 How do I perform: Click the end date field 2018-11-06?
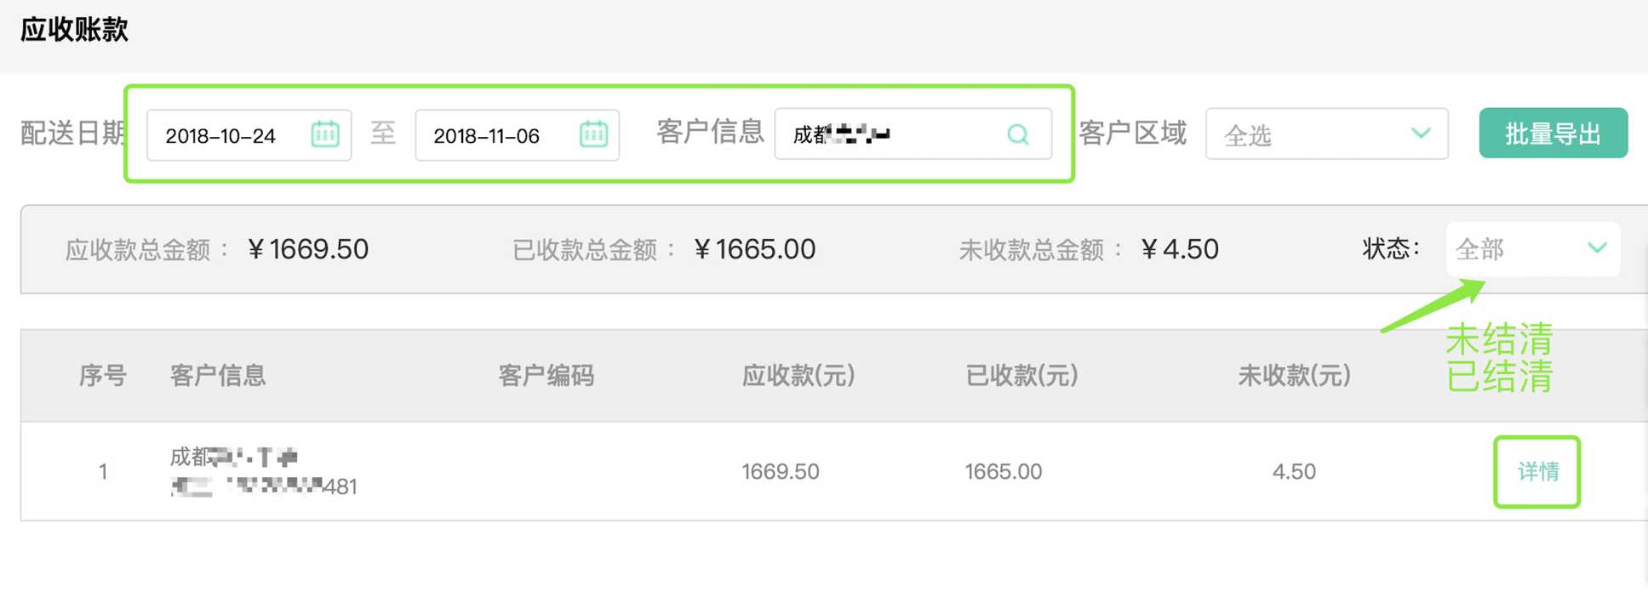[x=489, y=135]
